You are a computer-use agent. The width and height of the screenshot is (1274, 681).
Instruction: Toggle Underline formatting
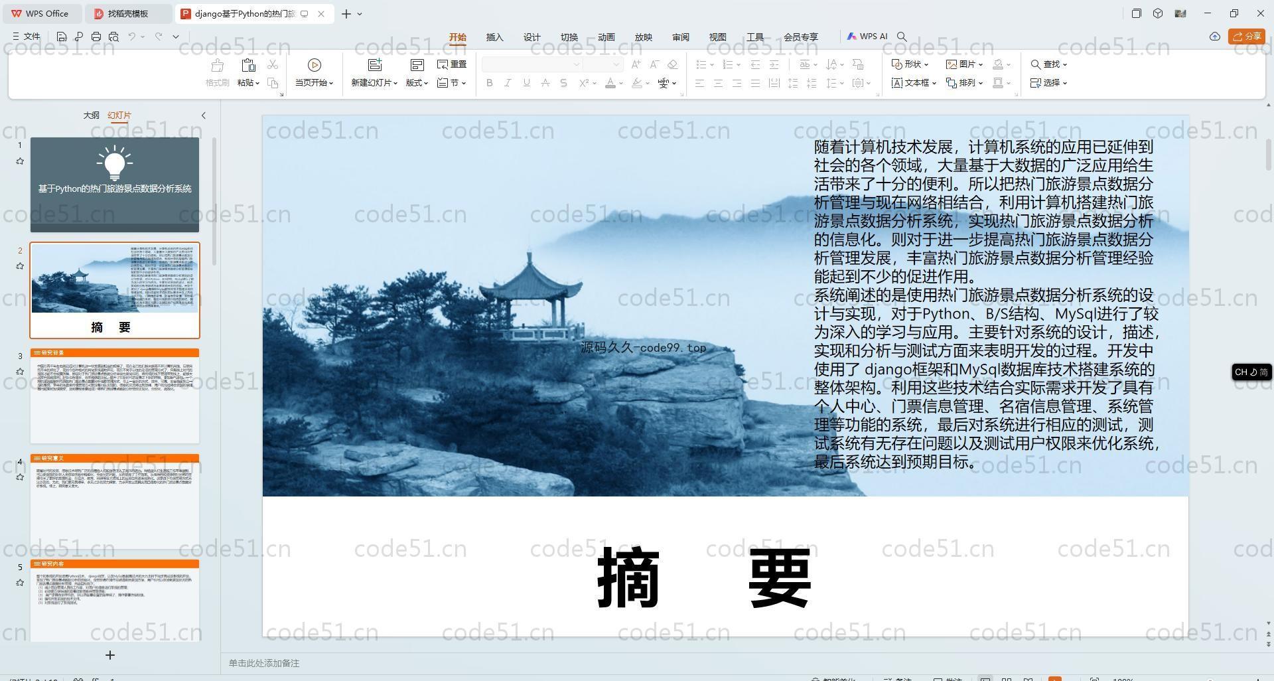pyautogui.click(x=526, y=83)
